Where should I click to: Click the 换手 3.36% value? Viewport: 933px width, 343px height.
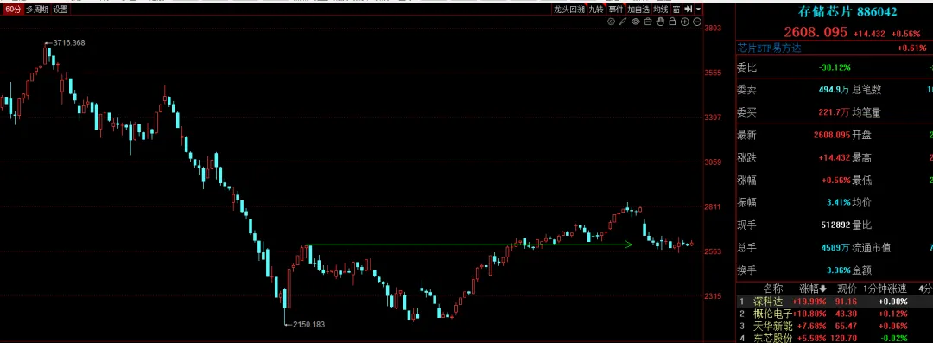point(838,270)
